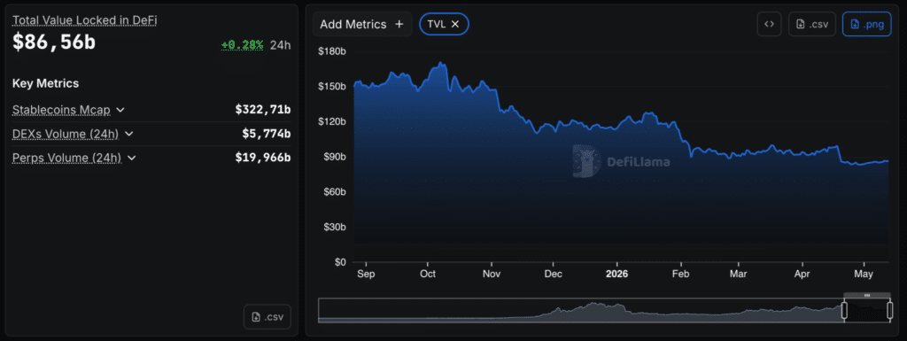907x341 pixels.
Task: Click the $150b y-axis label
Action: 332,86
